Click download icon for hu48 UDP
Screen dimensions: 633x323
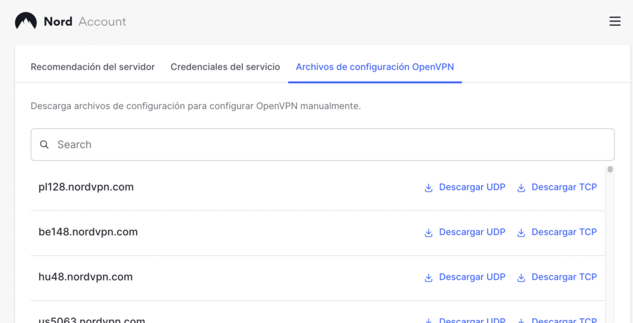click(x=428, y=277)
